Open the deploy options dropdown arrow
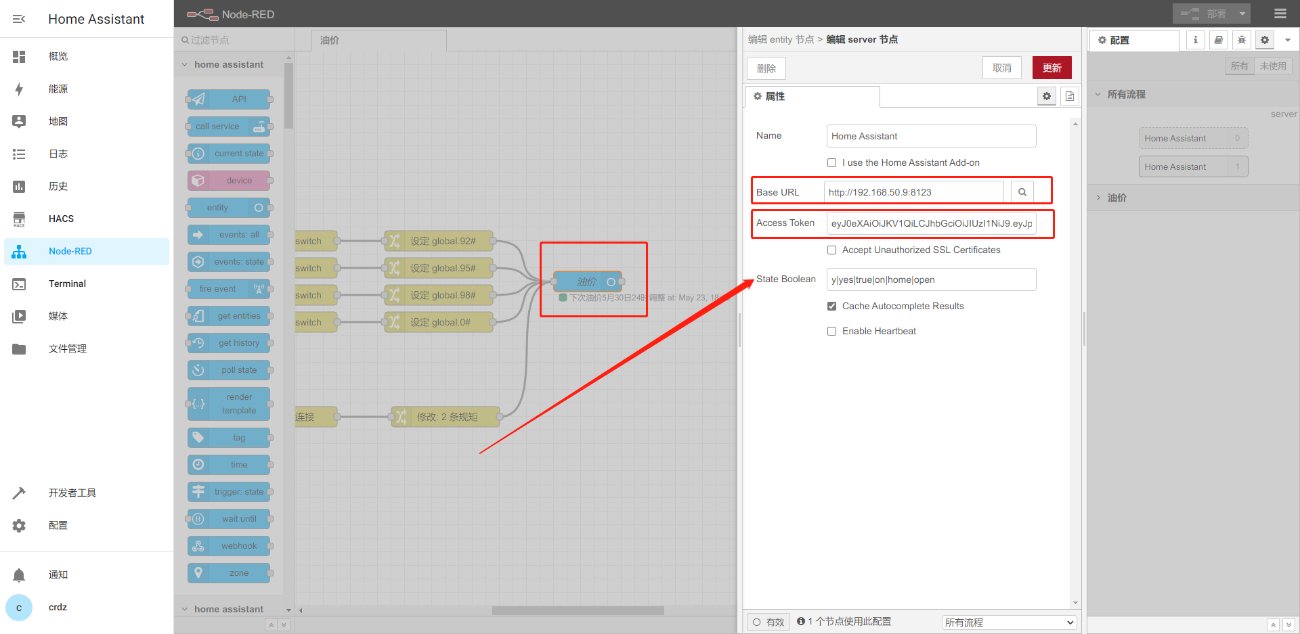The width and height of the screenshot is (1300, 634). pyautogui.click(x=1242, y=14)
